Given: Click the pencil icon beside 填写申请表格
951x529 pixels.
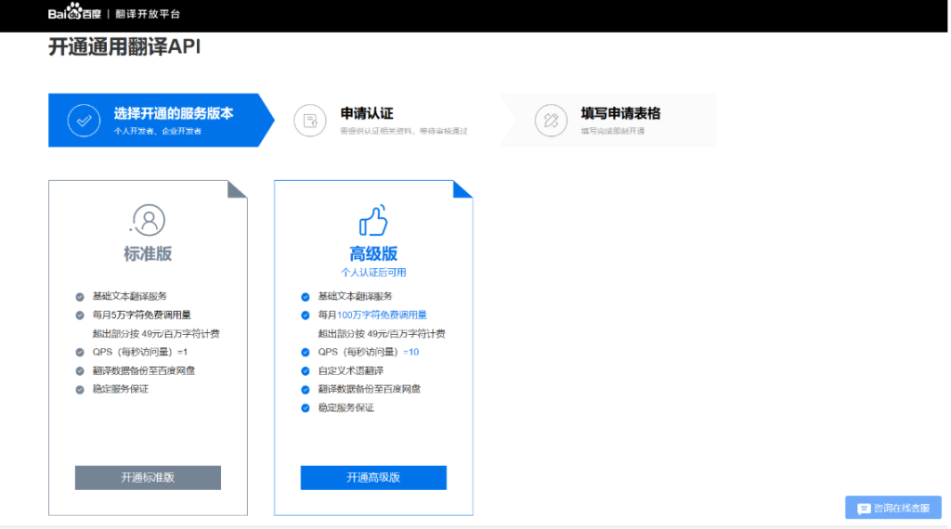Looking at the screenshot, I should pos(551,121).
